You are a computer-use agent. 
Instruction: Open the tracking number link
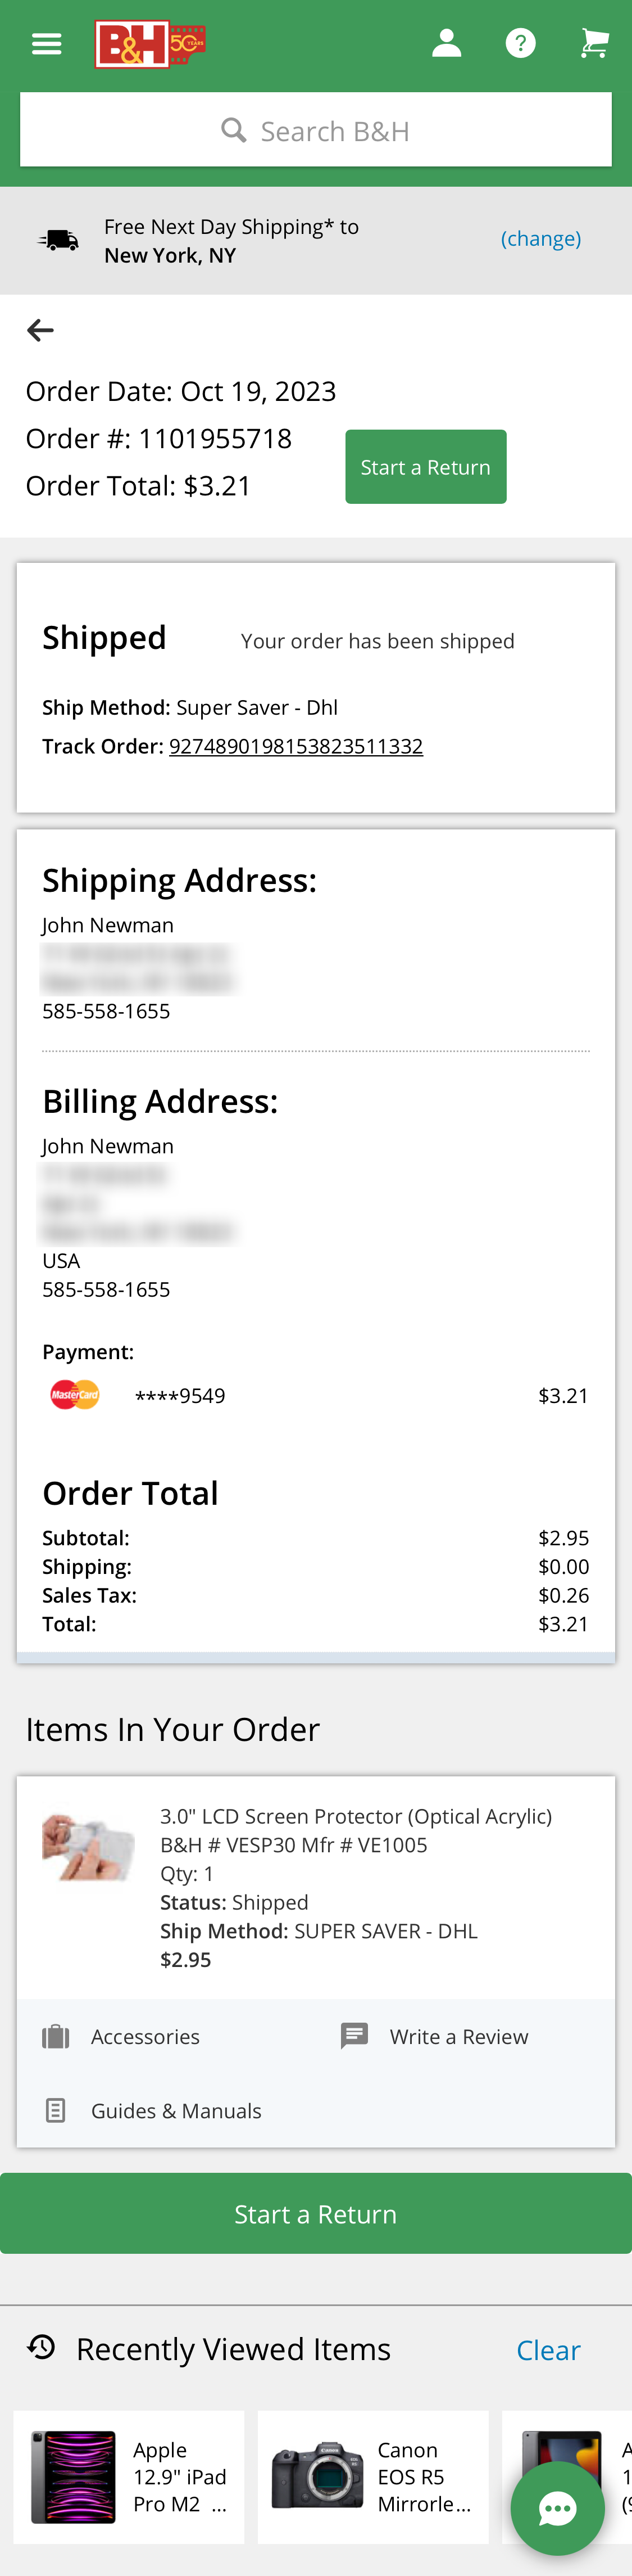(295, 745)
